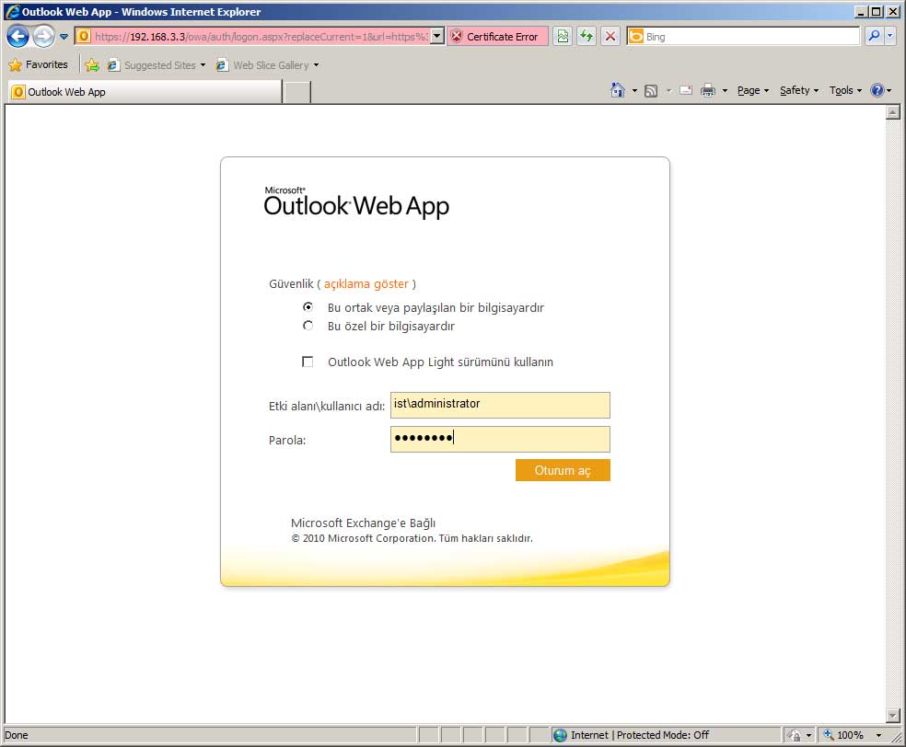906x747 pixels.
Task: Click the Add to Favorites Bar star icon
Action: point(92,65)
